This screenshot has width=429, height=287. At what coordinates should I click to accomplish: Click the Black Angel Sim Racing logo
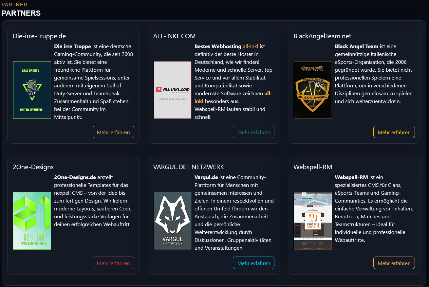[313, 90]
